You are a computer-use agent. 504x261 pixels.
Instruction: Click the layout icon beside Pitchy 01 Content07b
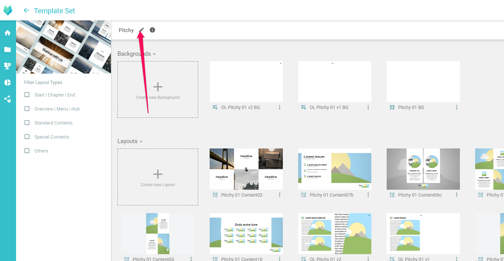(x=304, y=195)
